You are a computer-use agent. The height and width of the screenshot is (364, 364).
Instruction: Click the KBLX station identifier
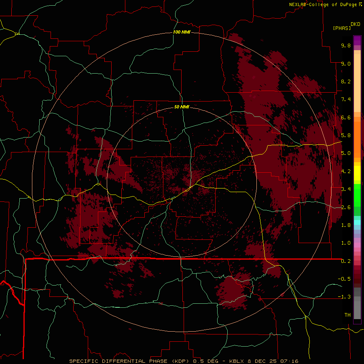pyautogui.click(x=237, y=361)
